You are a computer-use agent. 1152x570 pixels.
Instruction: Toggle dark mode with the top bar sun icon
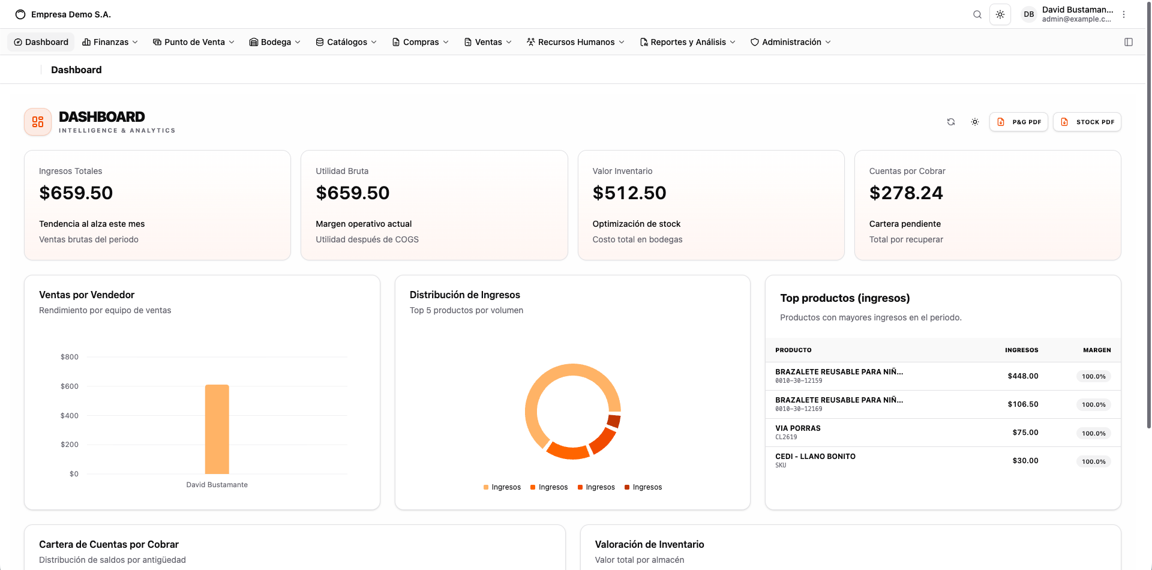[1000, 14]
